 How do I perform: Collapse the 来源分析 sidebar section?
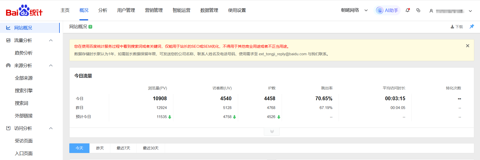click(51, 66)
